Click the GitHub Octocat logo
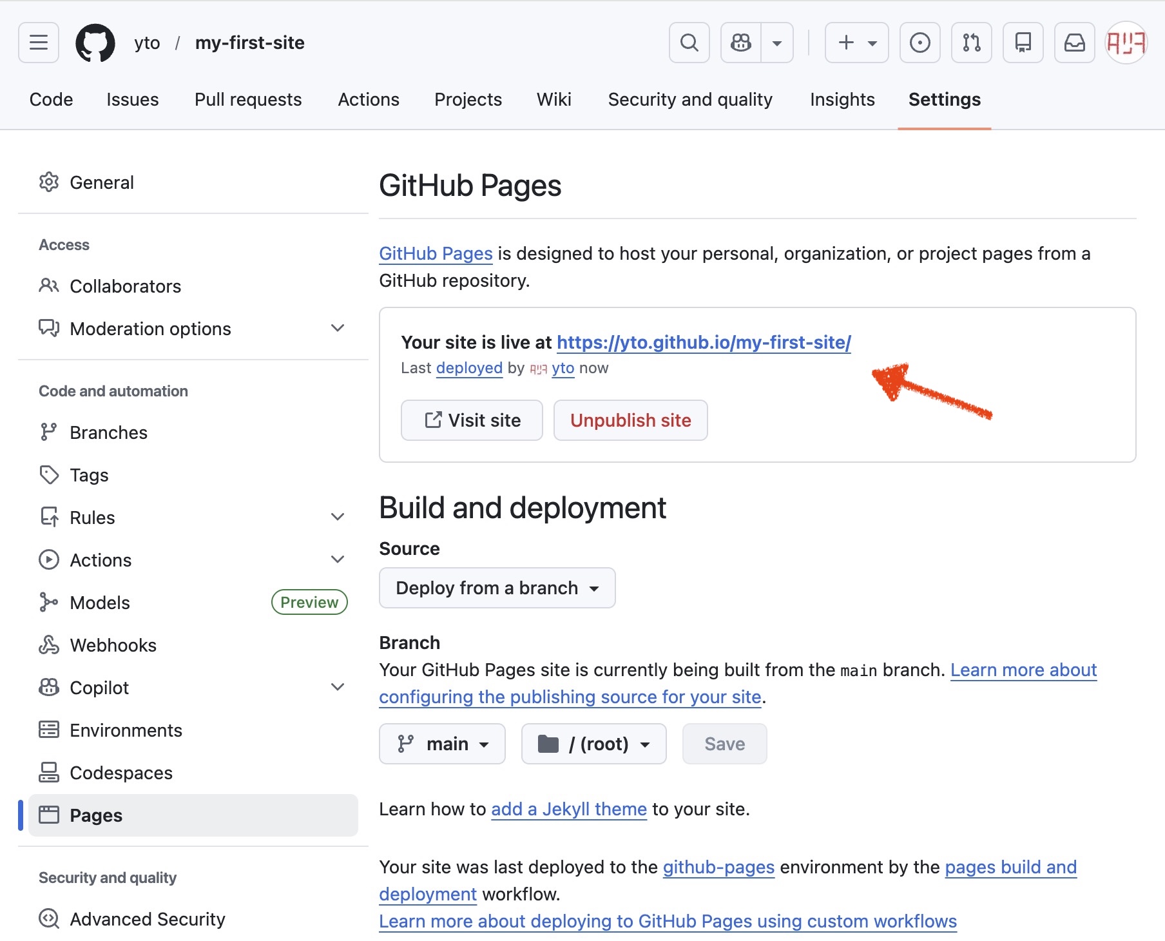The image size is (1165, 941). click(95, 43)
